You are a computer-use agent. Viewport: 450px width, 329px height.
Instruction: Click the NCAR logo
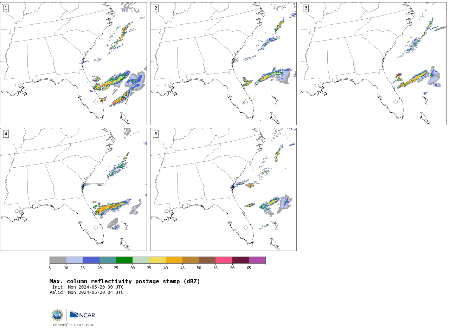pyautogui.click(x=82, y=315)
